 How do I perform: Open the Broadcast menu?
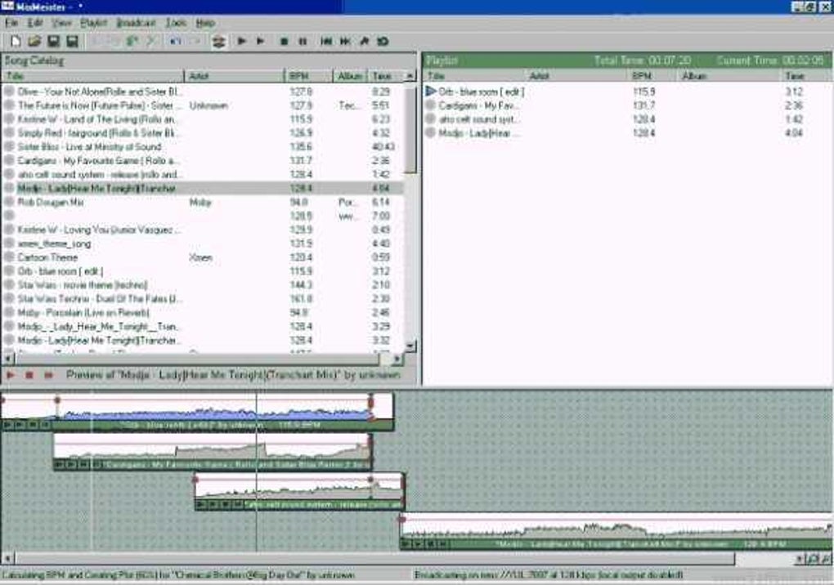[x=137, y=23]
